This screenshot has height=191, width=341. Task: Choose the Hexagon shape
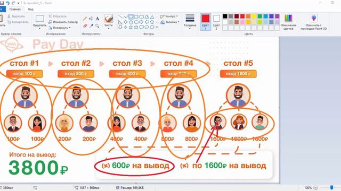[x=136, y=22]
